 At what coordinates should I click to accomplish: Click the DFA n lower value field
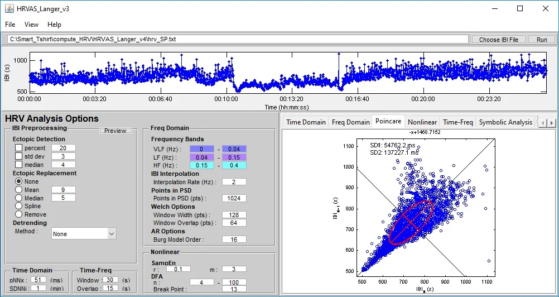pyautogui.click(x=201, y=282)
